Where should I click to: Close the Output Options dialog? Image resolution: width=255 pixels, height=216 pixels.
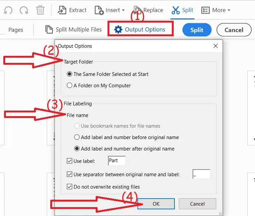[x=215, y=46]
